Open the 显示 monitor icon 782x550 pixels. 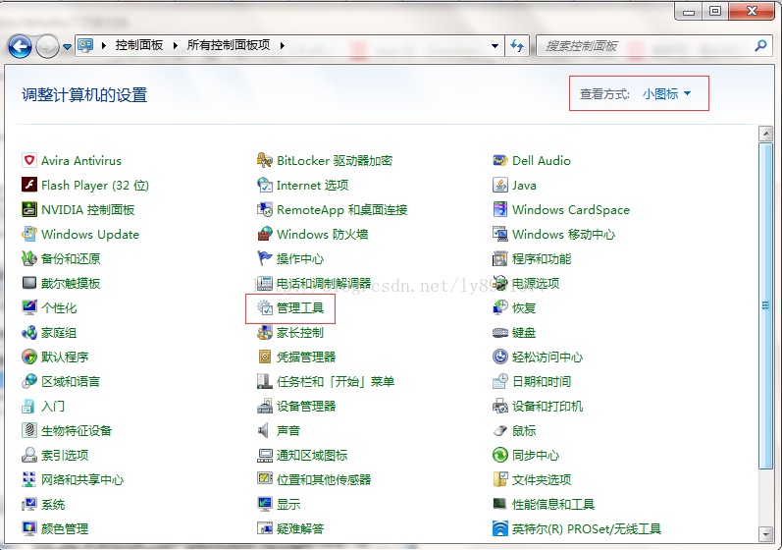click(x=265, y=504)
